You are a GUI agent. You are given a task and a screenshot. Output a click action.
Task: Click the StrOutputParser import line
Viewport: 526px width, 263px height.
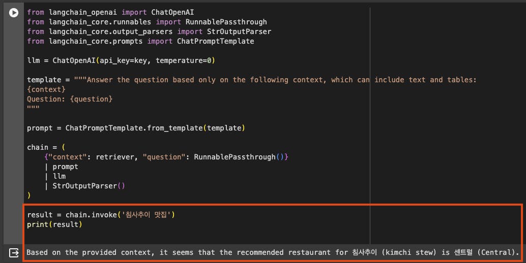click(x=149, y=31)
